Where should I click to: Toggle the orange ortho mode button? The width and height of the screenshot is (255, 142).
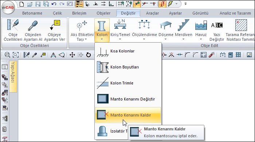[x=162, y=4]
